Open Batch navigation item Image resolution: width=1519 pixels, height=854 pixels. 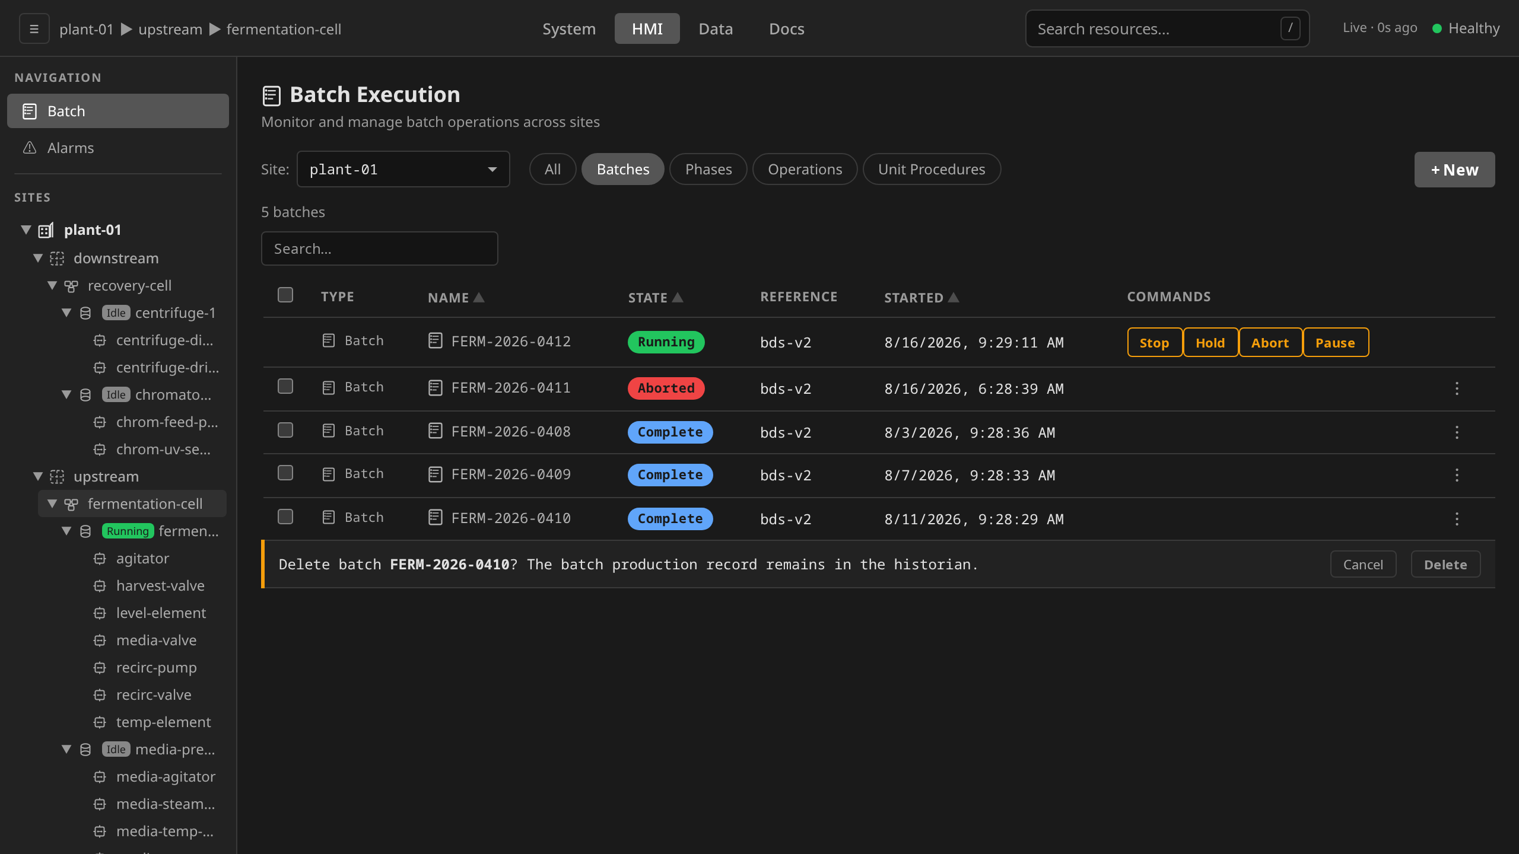click(x=117, y=111)
